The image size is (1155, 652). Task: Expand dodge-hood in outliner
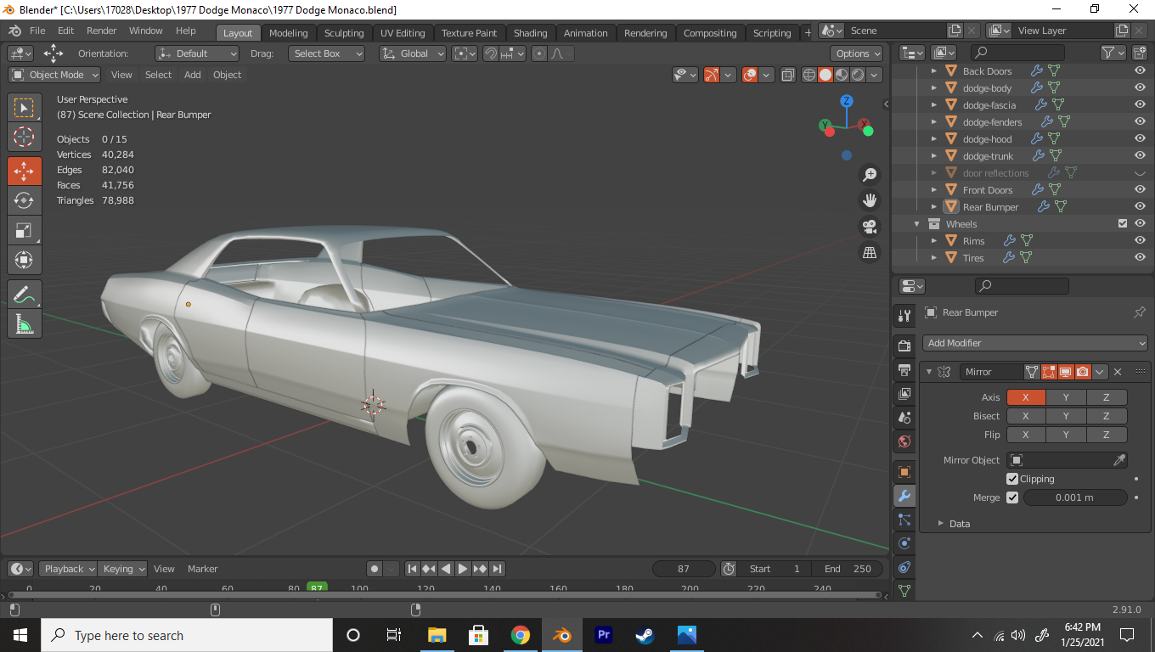pos(934,139)
